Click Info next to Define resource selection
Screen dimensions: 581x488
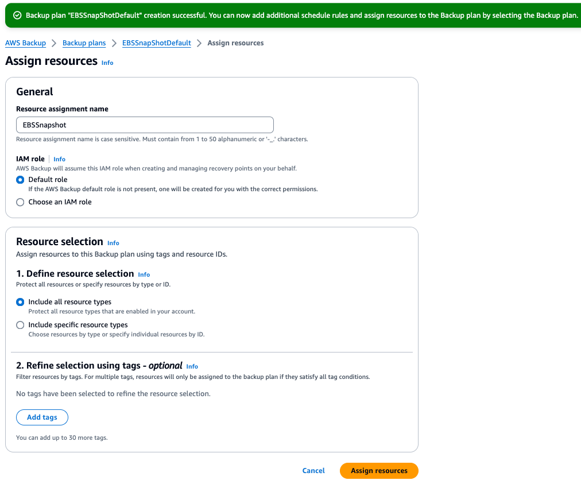click(x=144, y=274)
